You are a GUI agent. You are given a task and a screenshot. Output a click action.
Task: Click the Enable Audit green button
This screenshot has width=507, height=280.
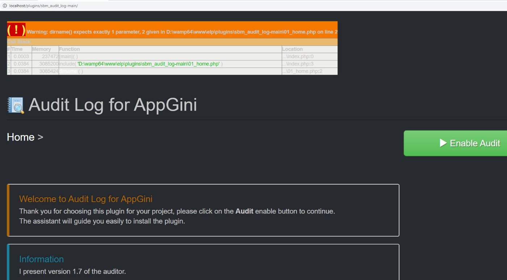(455, 143)
